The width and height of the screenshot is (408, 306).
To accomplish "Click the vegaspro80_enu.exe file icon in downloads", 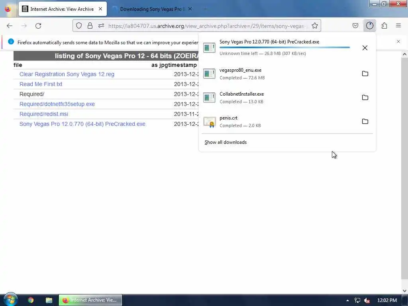I will point(209,74).
